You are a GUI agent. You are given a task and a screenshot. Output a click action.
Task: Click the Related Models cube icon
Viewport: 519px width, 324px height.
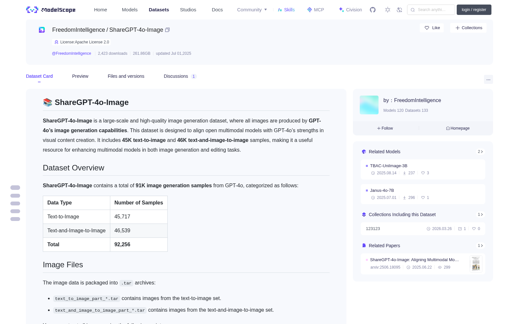tap(364, 152)
